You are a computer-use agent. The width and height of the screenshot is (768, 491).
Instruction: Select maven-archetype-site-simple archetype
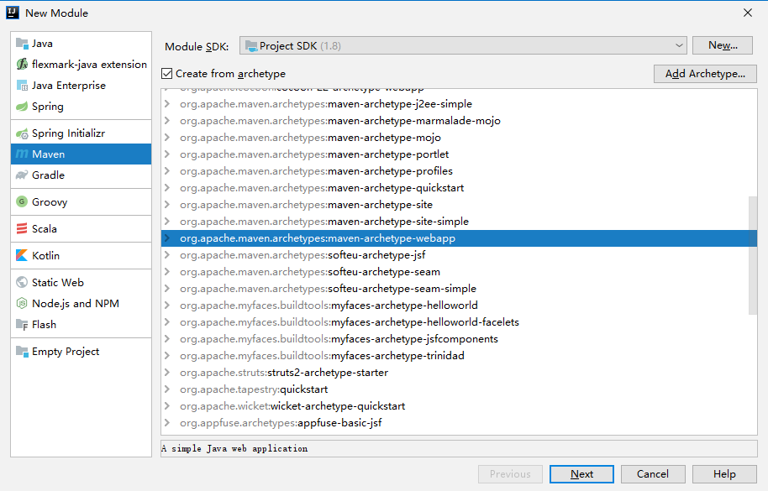coord(459,222)
